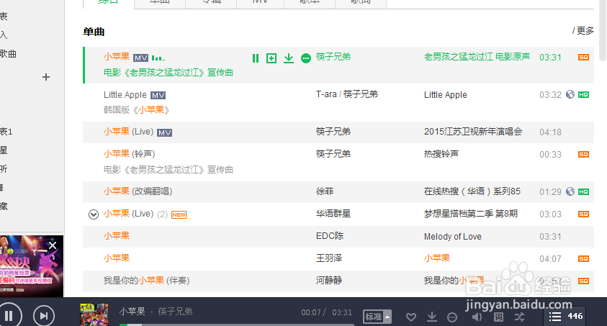Open more options in playing 小苹果 row
The image size is (607, 326).
(x=306, y=58)
